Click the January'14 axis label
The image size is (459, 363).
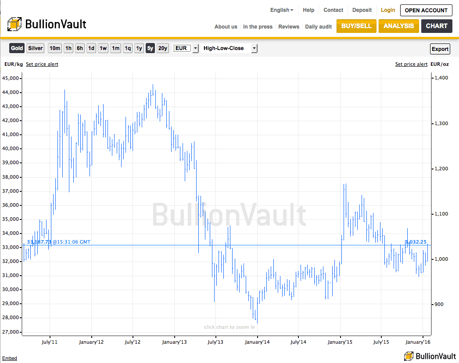click(257, 342)
